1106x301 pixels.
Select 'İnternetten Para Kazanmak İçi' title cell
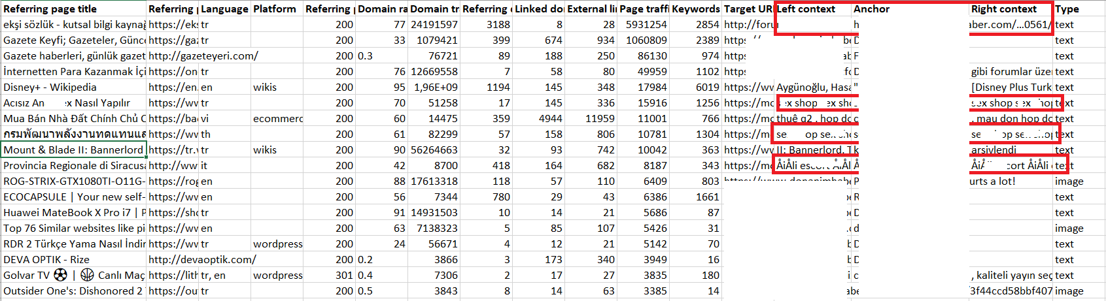[73, 71]
